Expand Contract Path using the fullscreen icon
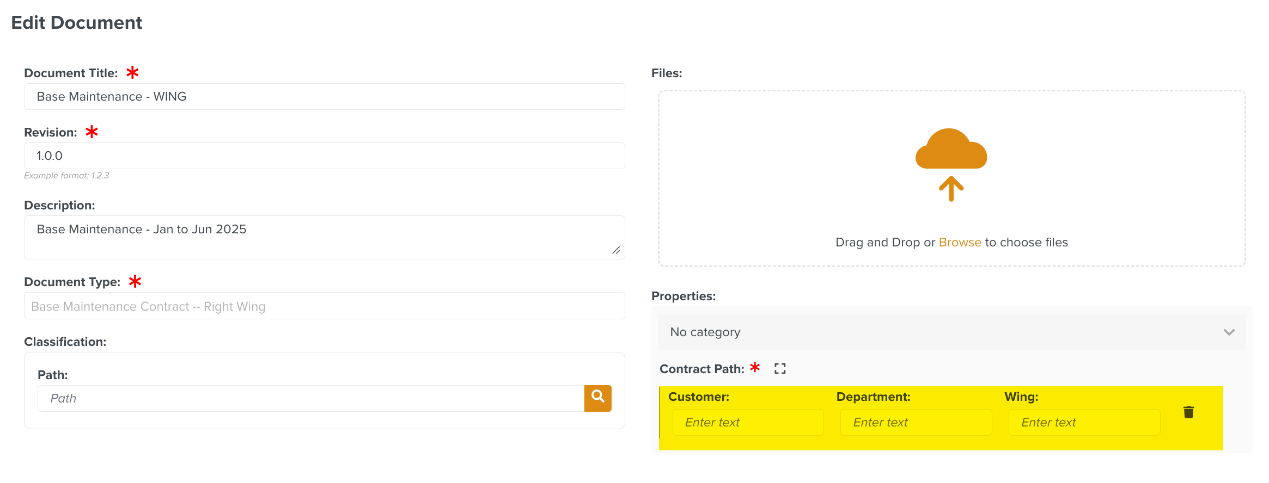This screenshot has height=483, width=1269. click(780, 369)
